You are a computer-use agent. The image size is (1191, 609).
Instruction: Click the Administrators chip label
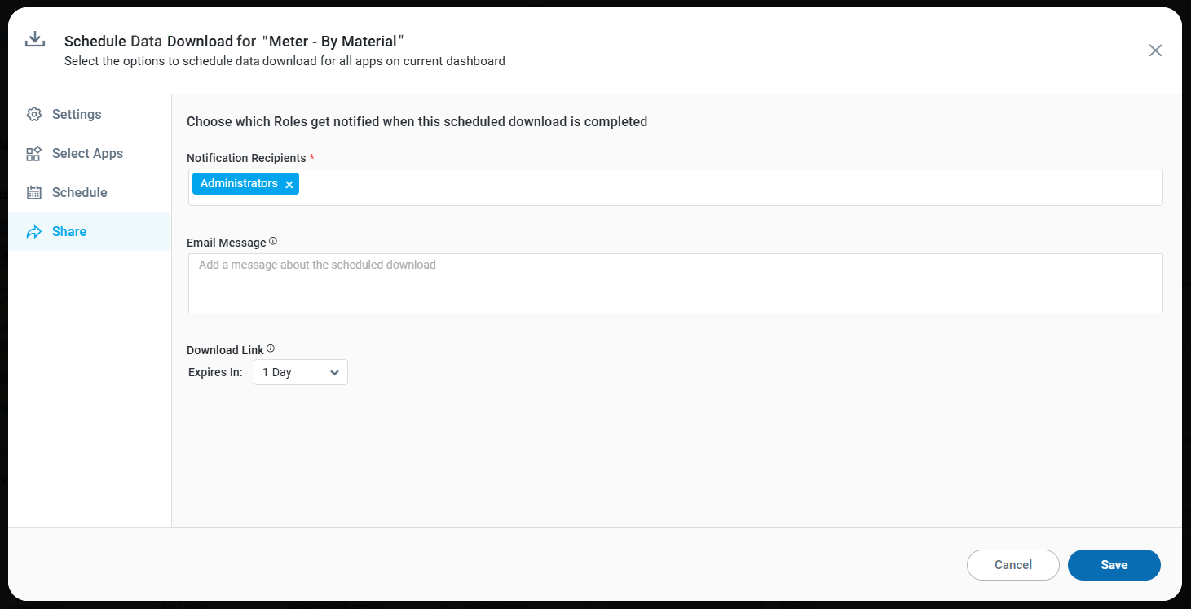(239, 184)
